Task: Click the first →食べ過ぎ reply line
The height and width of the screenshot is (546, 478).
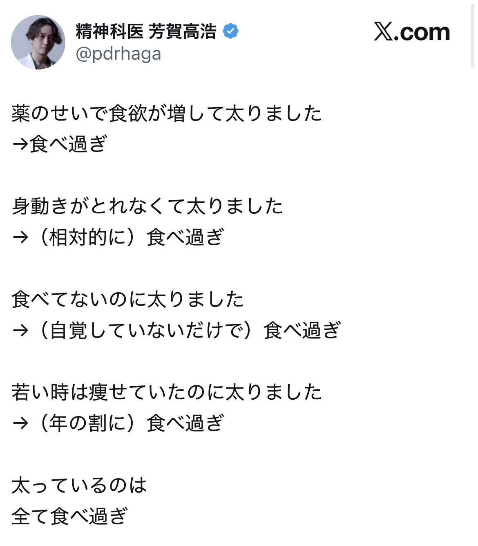Action: pos(60,144)
